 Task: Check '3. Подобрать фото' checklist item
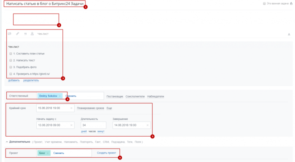point(11,67)
